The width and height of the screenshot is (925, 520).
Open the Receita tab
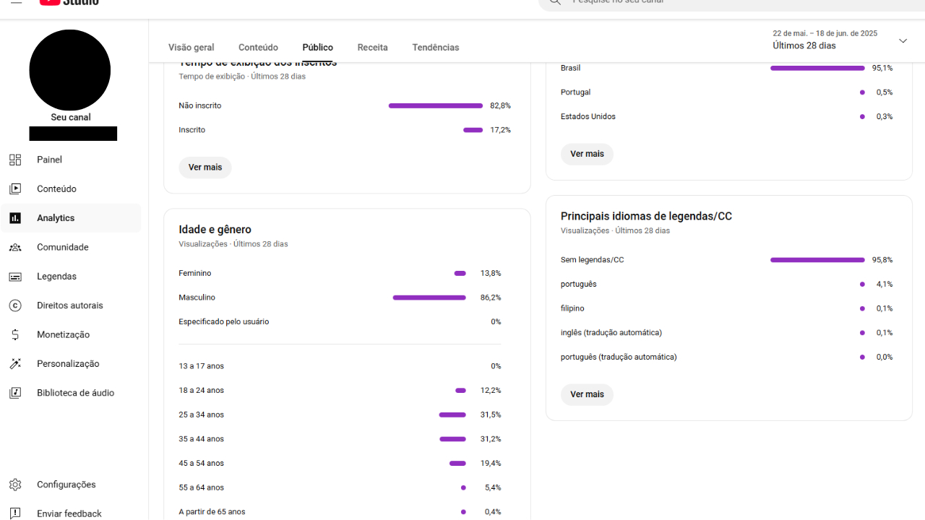[373, 48]
